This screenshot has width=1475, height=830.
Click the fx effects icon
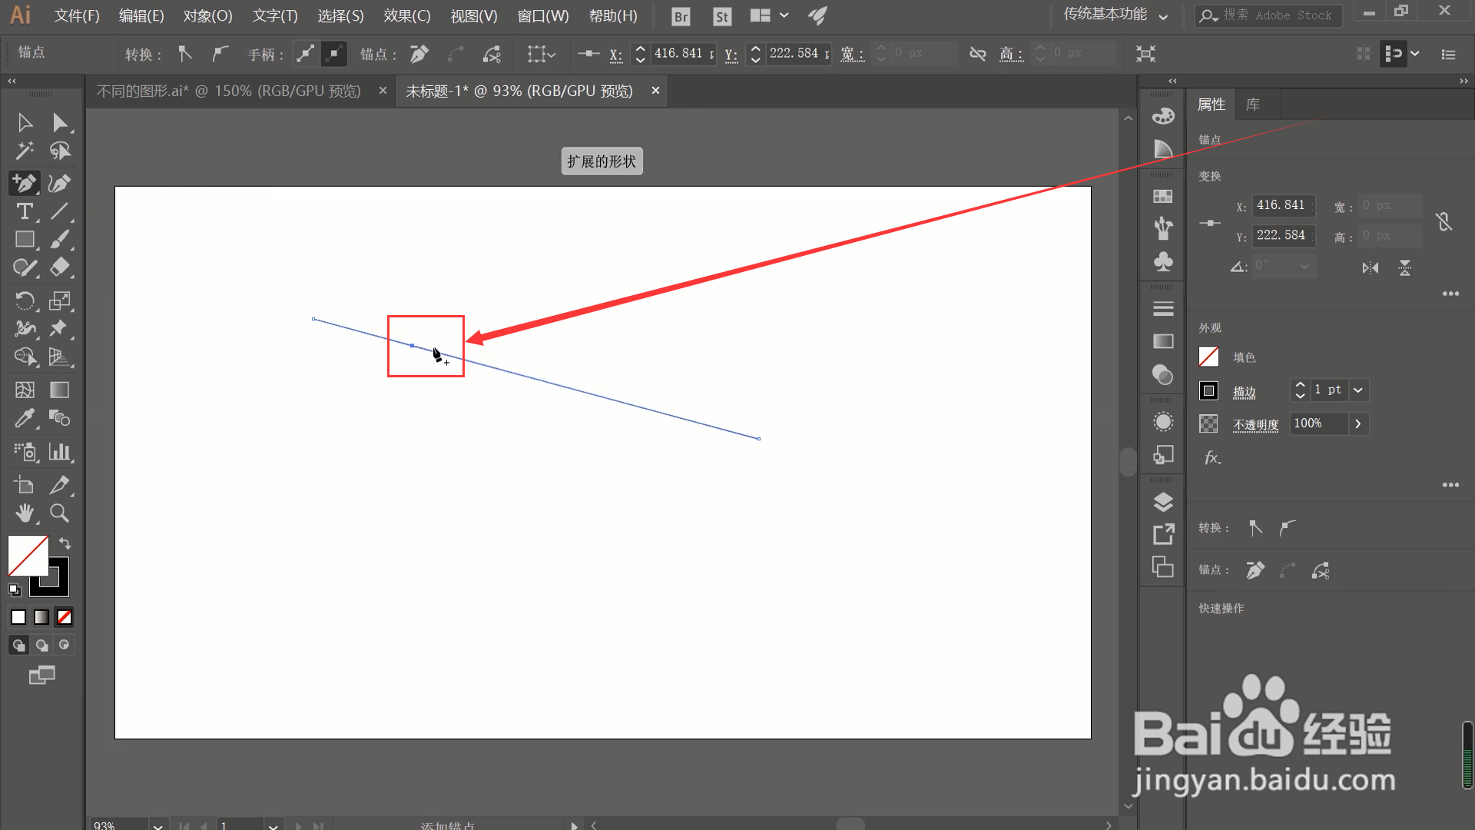[1212, 458]
